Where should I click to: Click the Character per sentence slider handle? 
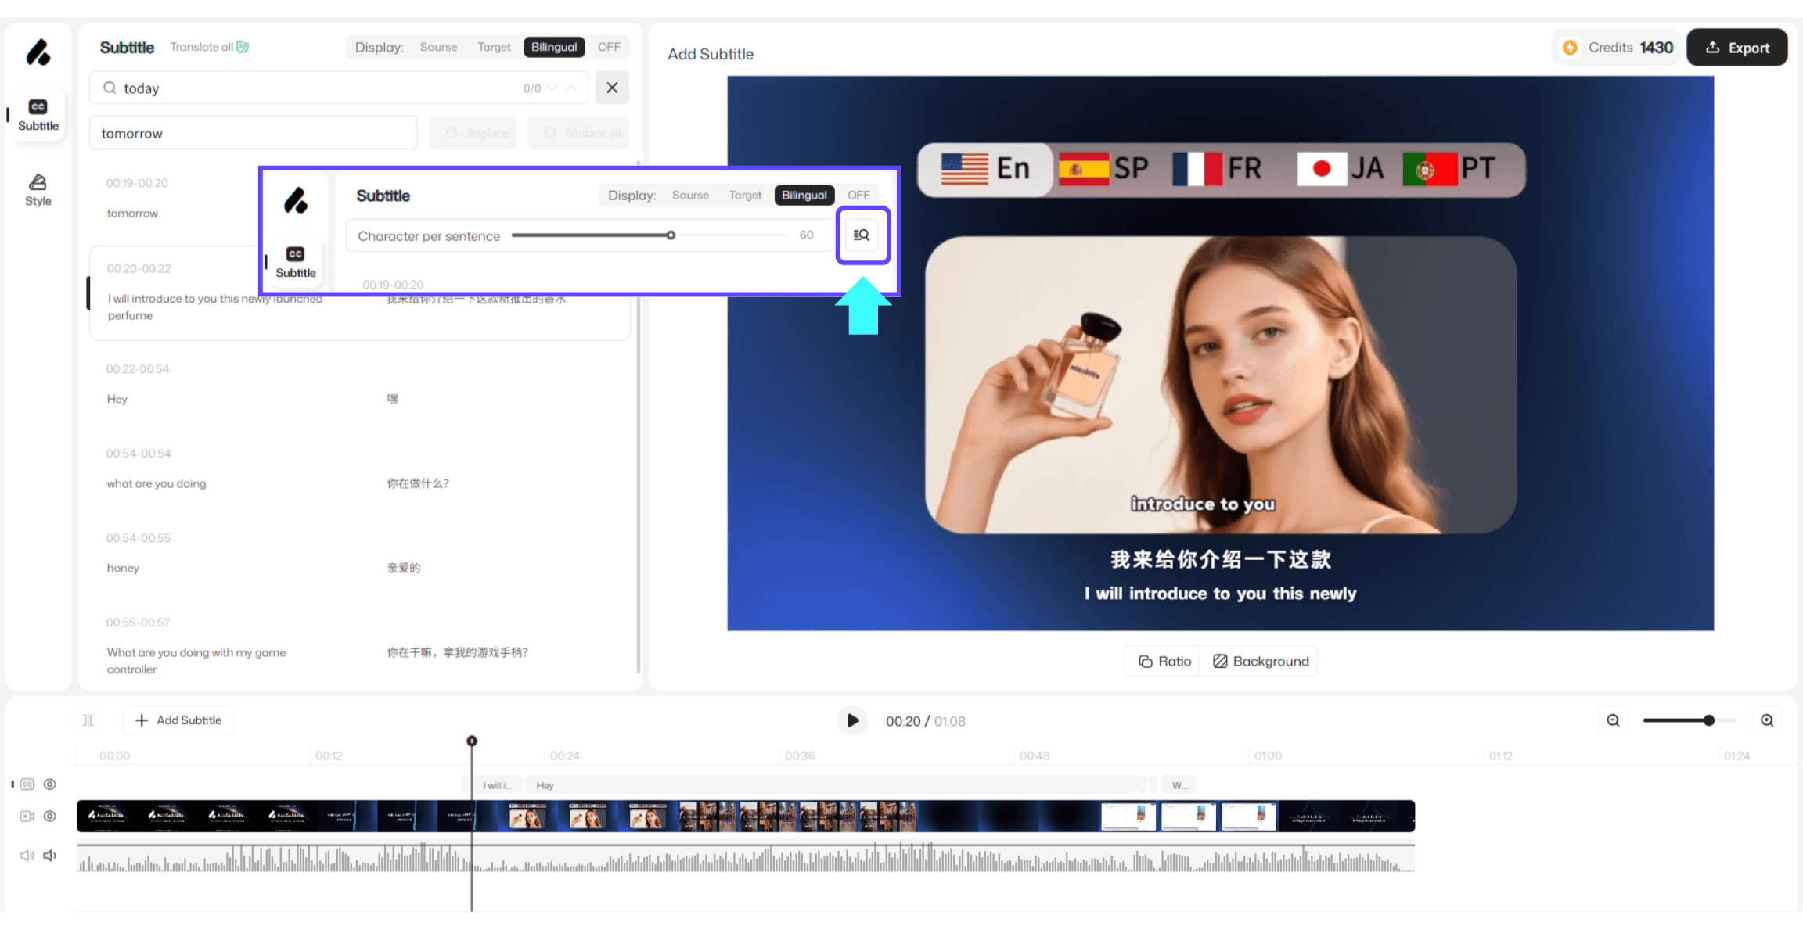click(x=671, y=235)
